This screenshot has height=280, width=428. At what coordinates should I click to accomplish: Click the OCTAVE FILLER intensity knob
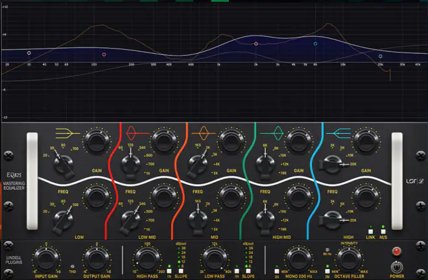349,259
